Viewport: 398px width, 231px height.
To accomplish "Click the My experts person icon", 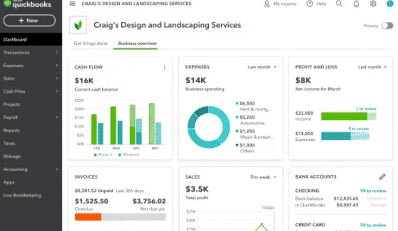I will point(267,4).
